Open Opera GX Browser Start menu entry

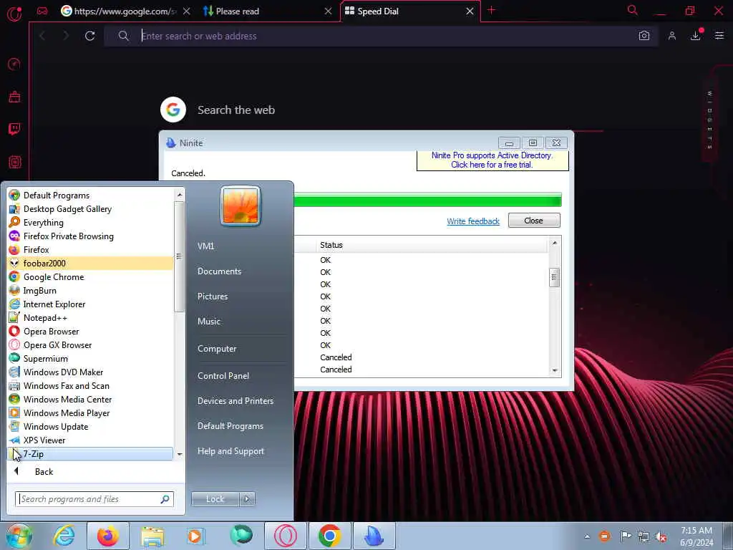91,344
